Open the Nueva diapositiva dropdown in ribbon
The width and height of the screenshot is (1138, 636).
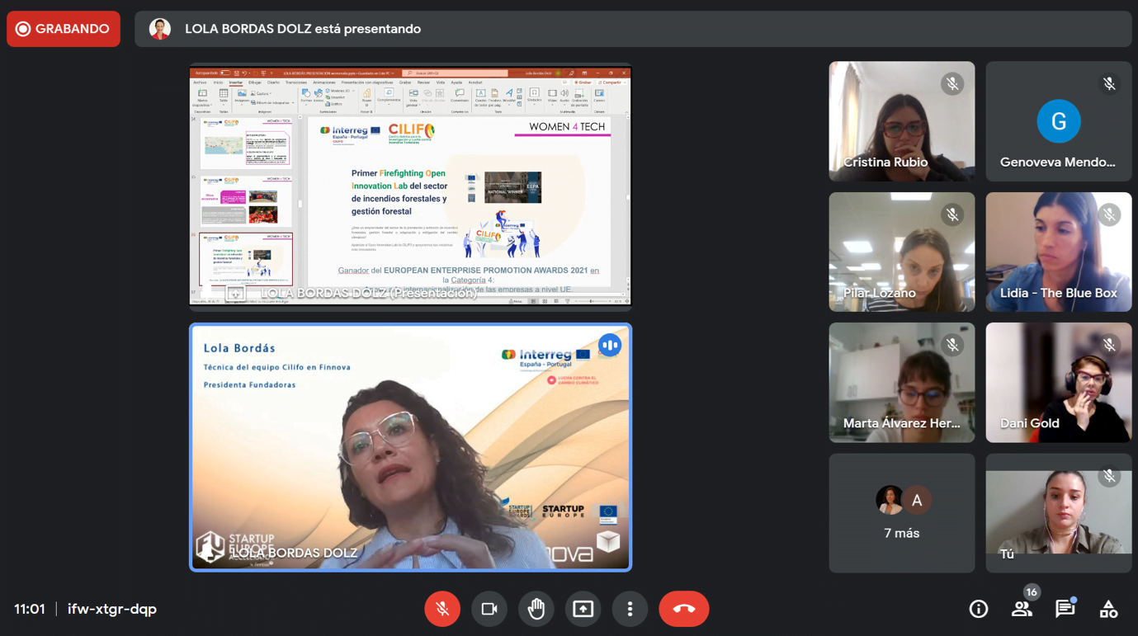(x=202, y=105)
